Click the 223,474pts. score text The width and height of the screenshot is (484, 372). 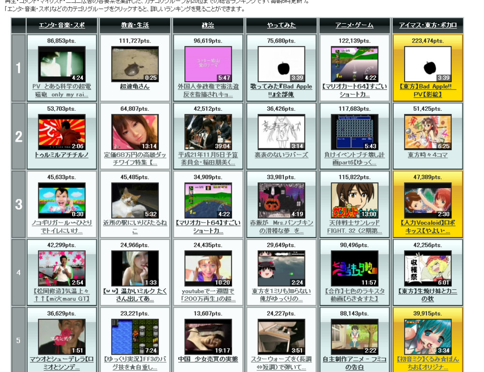click(428, 41)
